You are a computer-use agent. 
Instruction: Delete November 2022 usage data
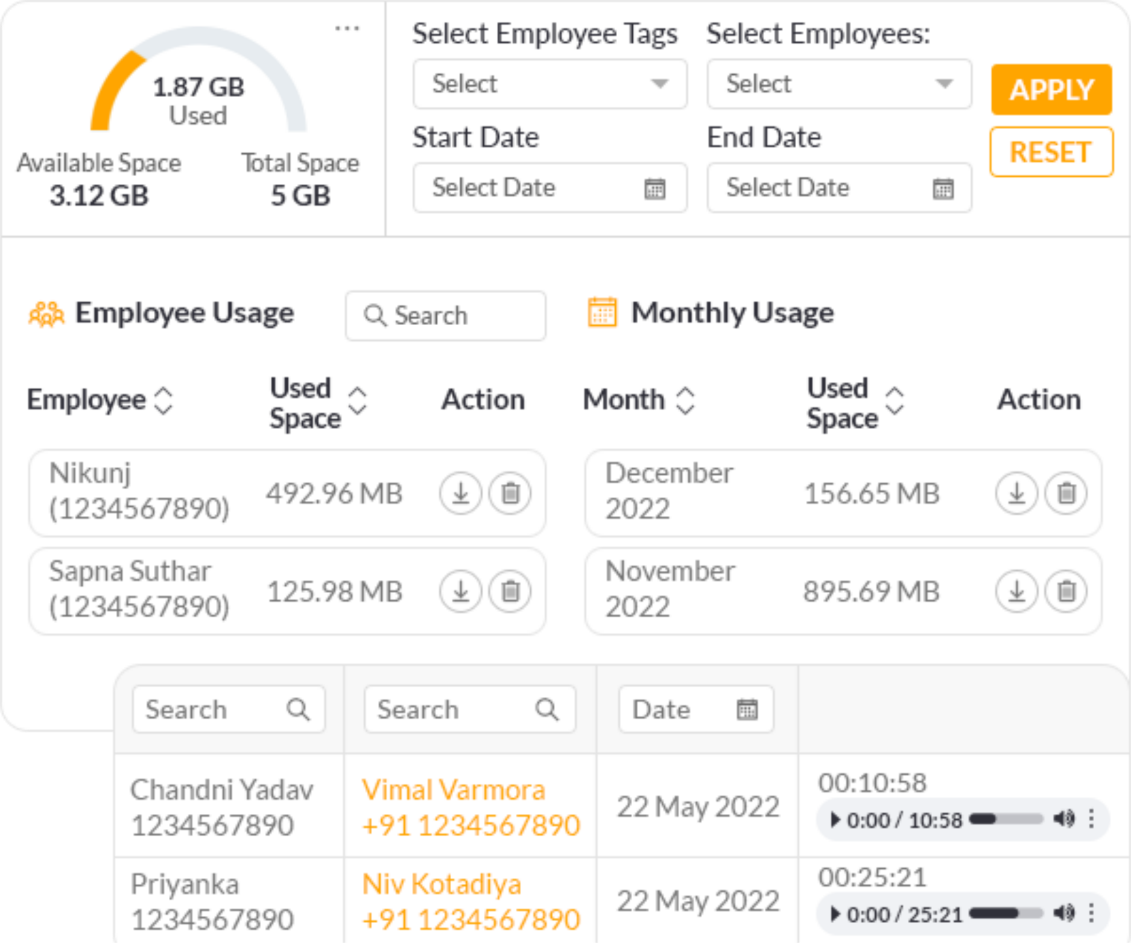click(x=1066, y=591)
